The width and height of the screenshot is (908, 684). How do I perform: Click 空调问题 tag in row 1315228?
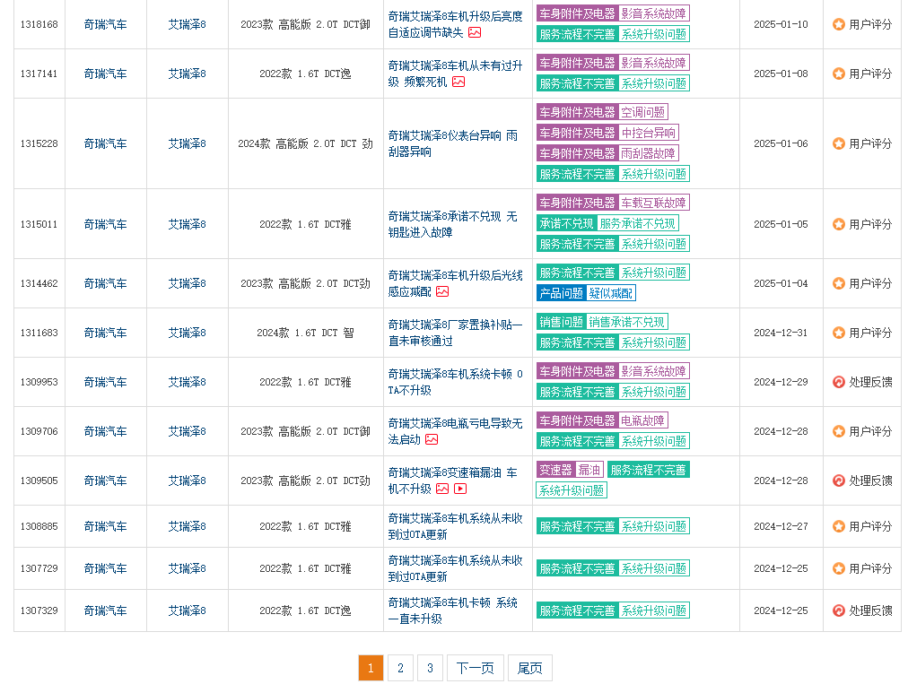point(643,112)
